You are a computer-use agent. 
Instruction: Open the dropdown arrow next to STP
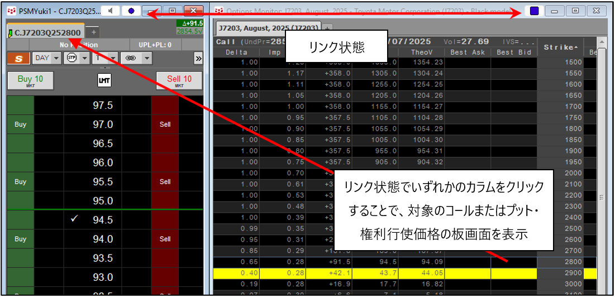[84, 58]
